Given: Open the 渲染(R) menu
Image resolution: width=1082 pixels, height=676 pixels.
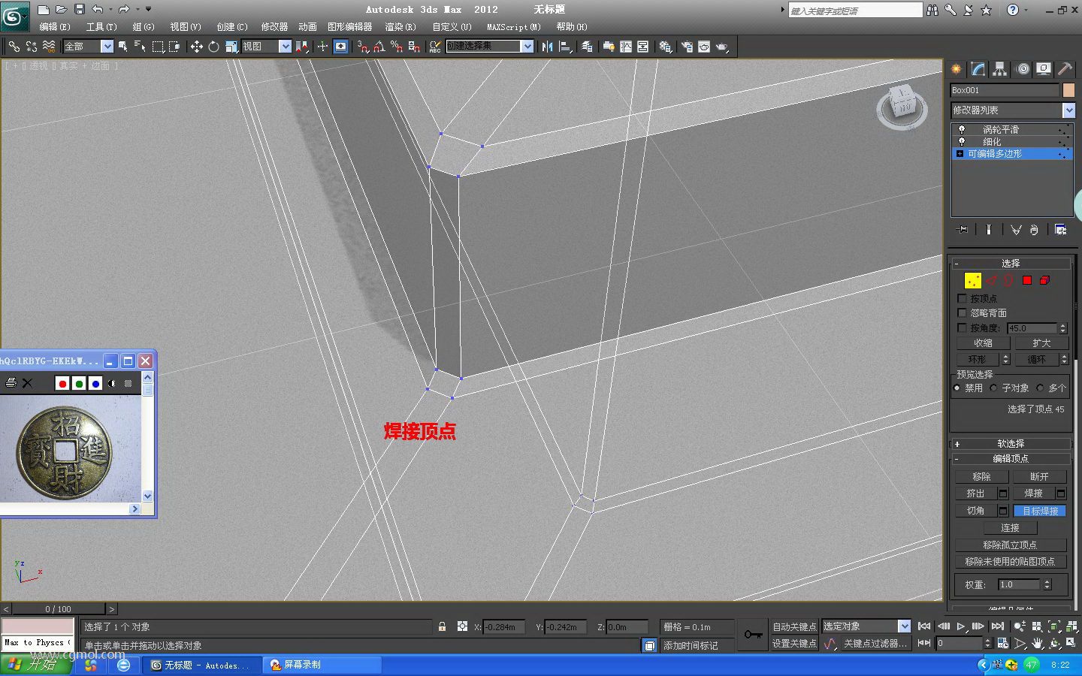Looking at the screenshot, I should pos(400,26).
